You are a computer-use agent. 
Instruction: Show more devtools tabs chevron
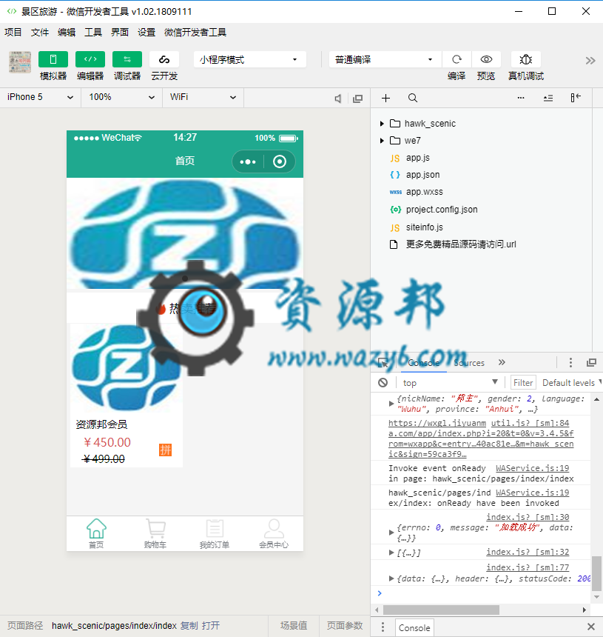coord(502,362)
